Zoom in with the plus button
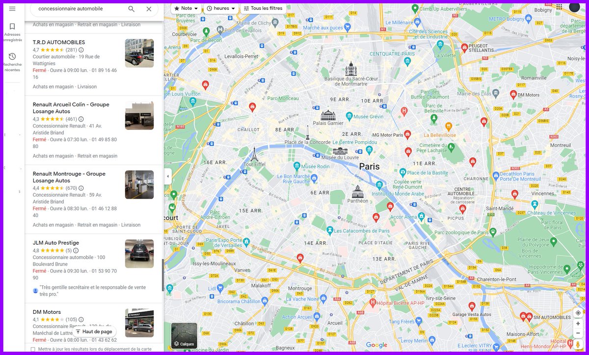 click(578, 324)
